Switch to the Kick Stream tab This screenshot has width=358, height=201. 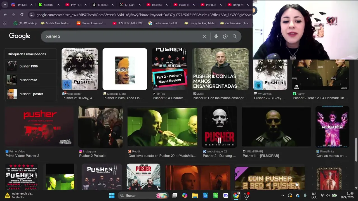(x=49, y=5)
